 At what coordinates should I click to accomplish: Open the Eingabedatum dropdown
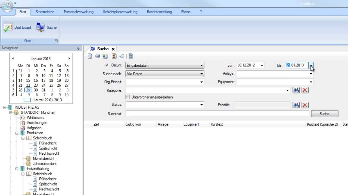(x=201, y=66)
